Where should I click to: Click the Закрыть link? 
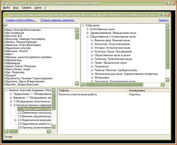(164, 20)
